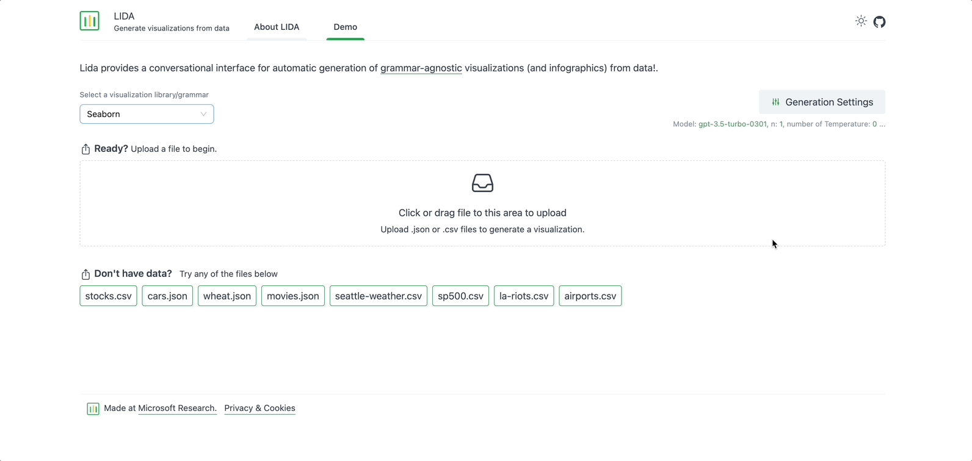Toggle the light/dark theme sun icon

click(861, 21)
